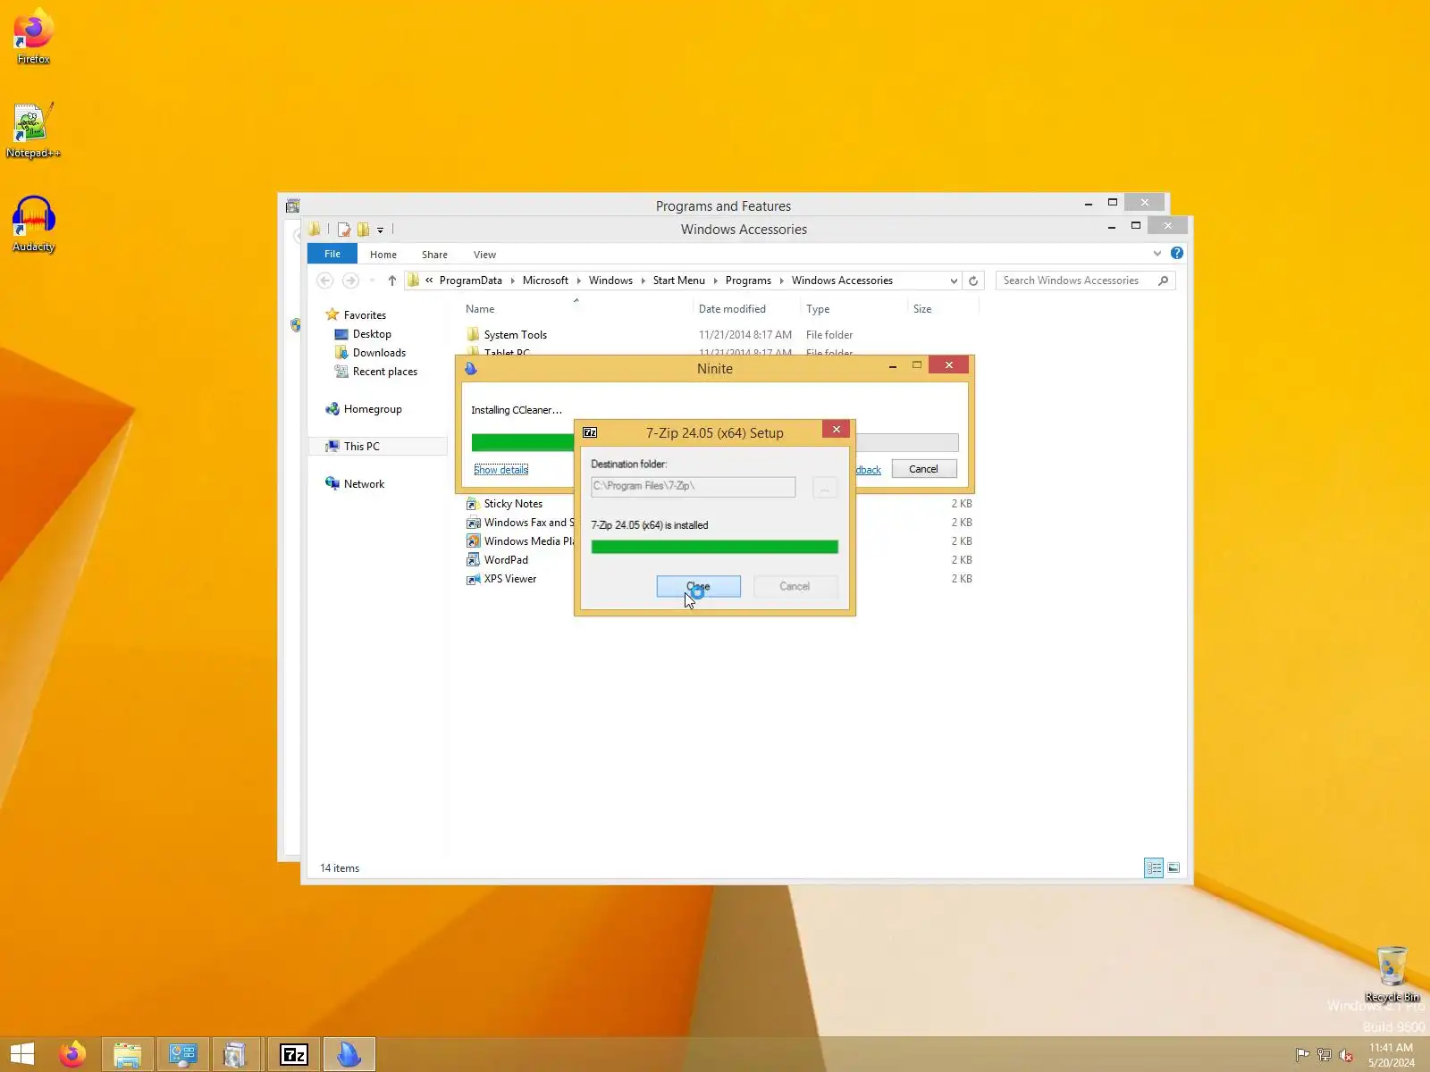Open the Home ribbon tab

point(383,255)
